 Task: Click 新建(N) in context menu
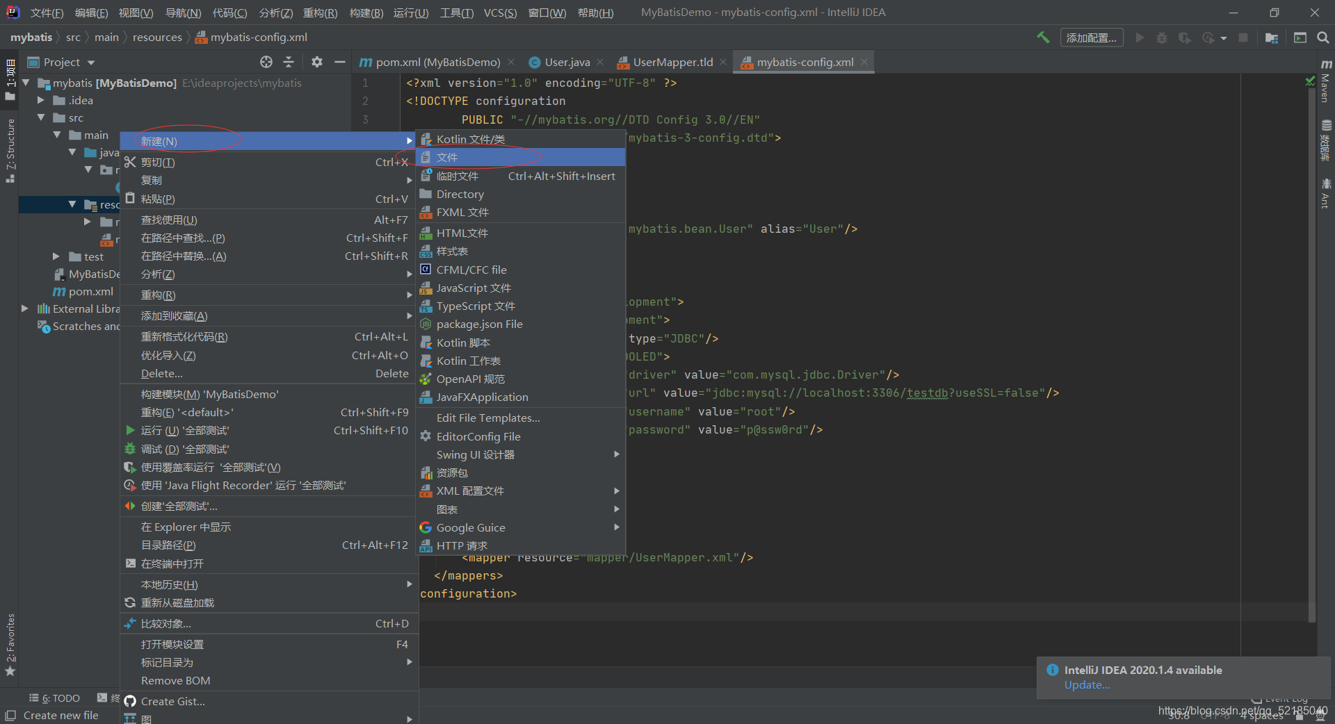tap(268, 141)
